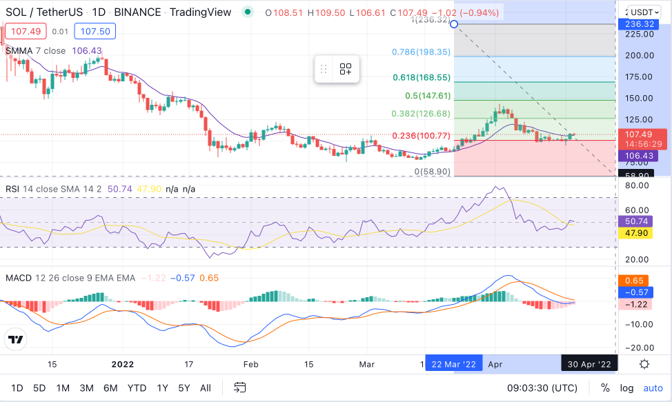Click the SOL / TetherUS symbol title
Viewport: 672px width, 402px height.
(x=44, y=12)
